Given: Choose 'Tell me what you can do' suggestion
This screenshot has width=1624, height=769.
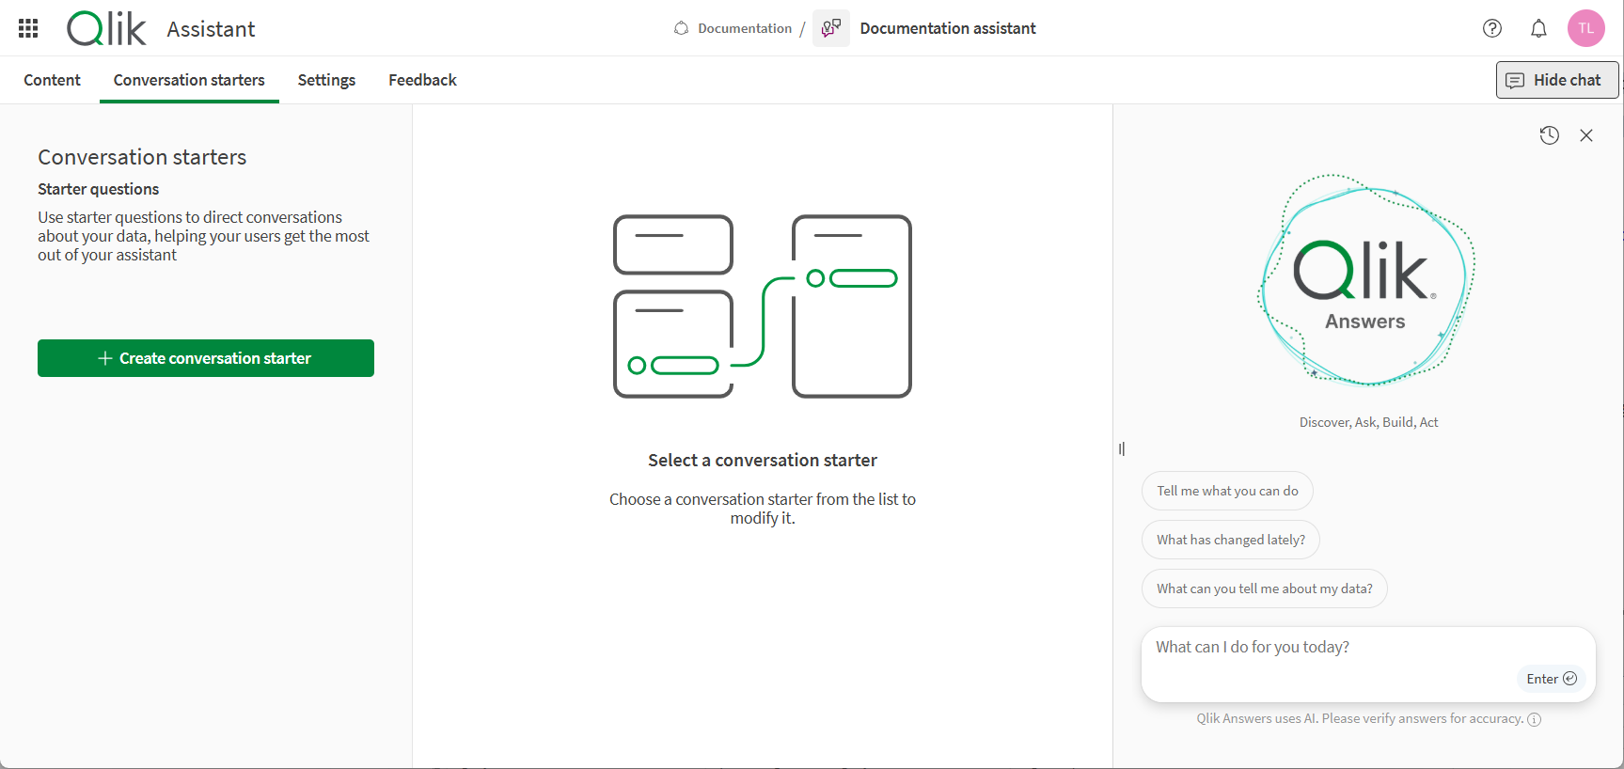Looking at the screenshot, I should 1226,491.
